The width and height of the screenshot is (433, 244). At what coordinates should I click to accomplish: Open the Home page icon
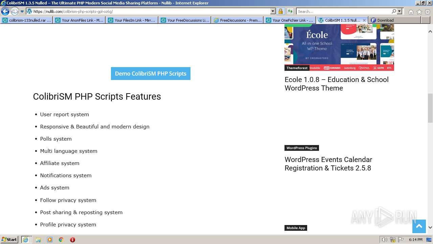pyautogui.click(x=411, y=12)
